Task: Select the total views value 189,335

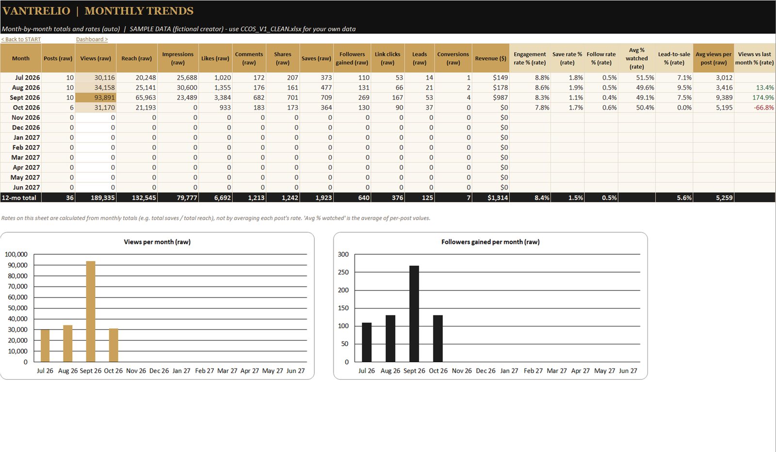Action: tap(96, 198)
